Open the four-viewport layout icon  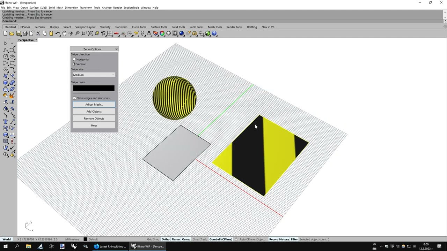click(110, 33)
